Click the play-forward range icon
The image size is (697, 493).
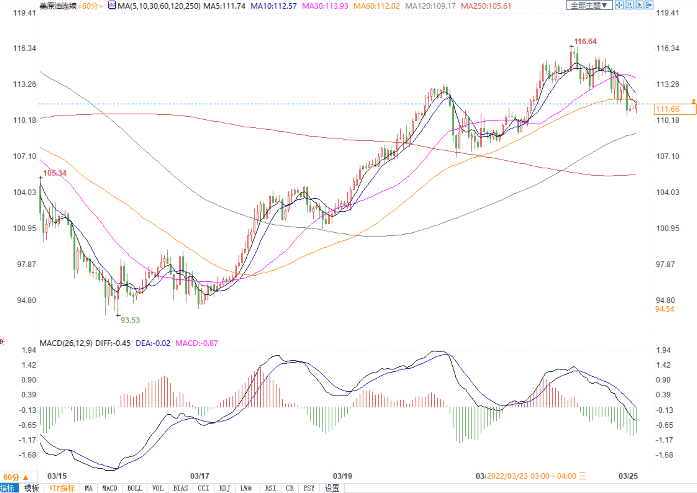(x=639, y=5)
